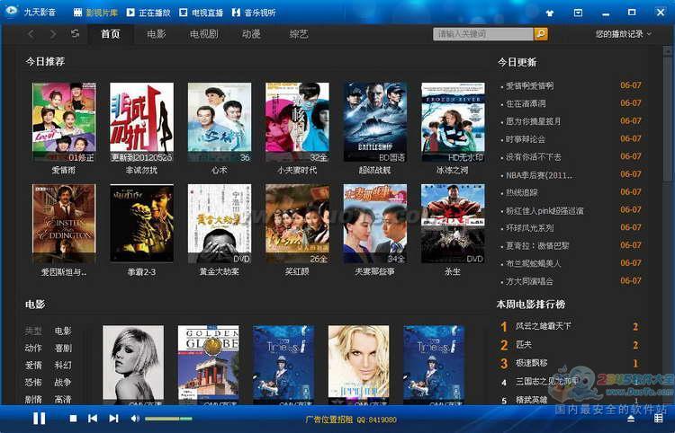Open 爱情啊爱情啊 in today's updates

[x=529, y=86]
